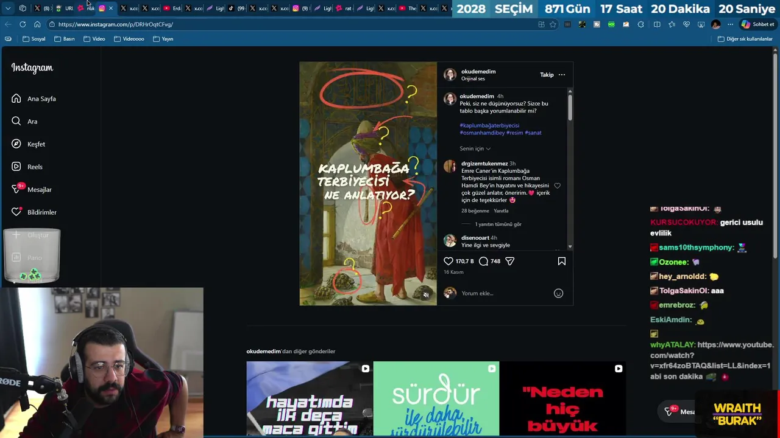Click the address bar URL

tap(116, 24)
